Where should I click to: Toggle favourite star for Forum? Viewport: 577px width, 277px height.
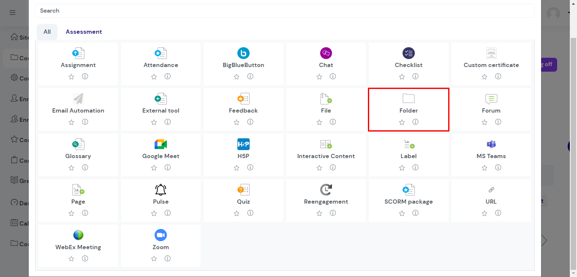click(x=484, y=122)
